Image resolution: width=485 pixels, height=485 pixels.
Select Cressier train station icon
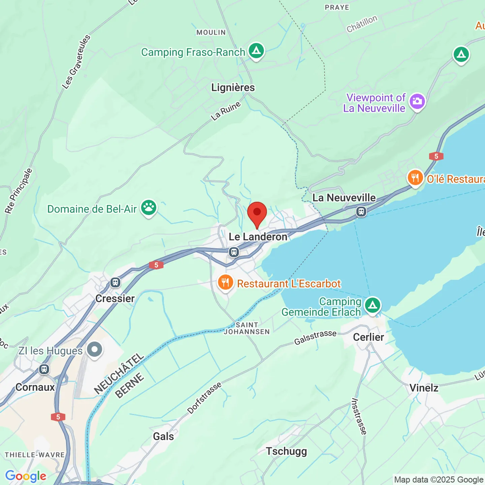click(115, 282)
